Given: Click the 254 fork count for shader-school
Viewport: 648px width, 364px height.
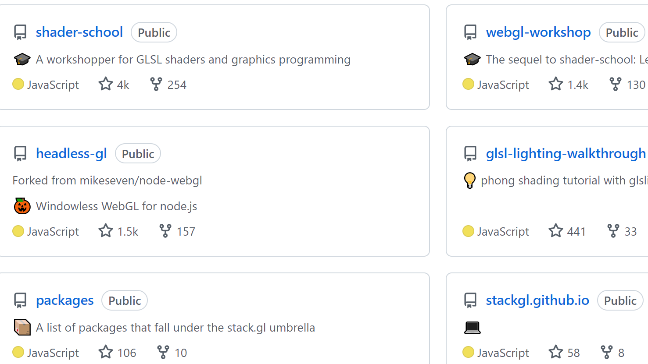Looking at the screenshot, I should point(177,84).
